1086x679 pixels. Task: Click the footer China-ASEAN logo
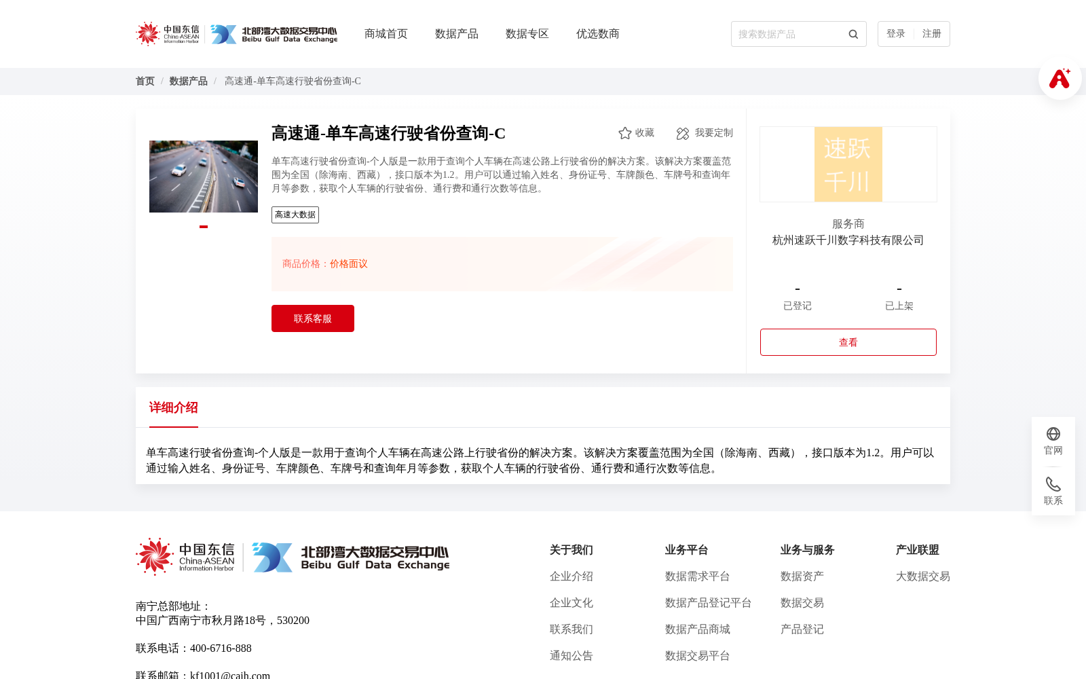(x=185, y=557)
